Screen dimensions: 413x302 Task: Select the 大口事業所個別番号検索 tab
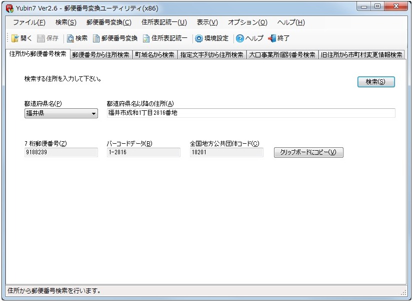tap(283, 55)
